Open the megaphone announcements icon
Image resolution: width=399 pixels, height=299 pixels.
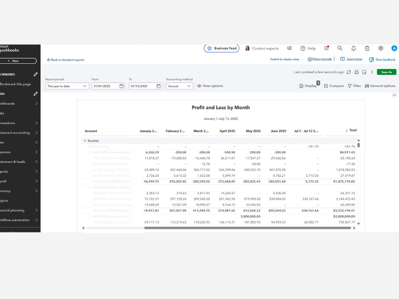click(x=289, y=48)
